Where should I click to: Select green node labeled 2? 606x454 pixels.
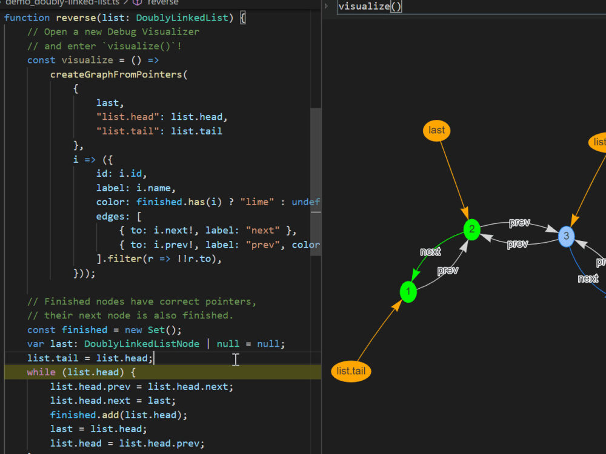(471, 229)
